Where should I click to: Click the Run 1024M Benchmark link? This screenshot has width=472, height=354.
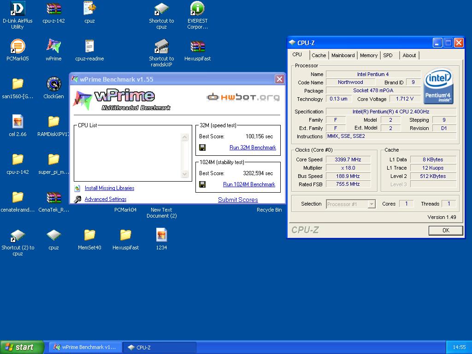tap(249, 184)
